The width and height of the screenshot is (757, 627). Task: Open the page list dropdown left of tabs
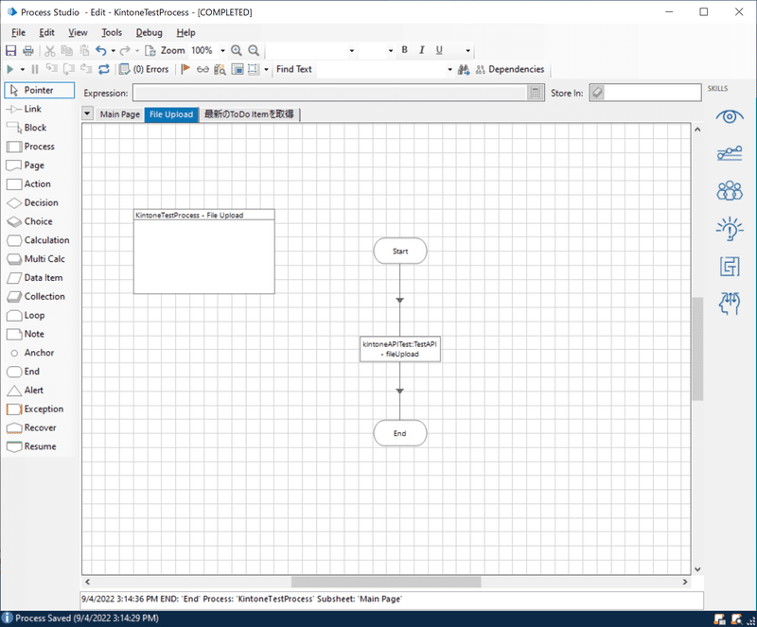coord(87,113)
